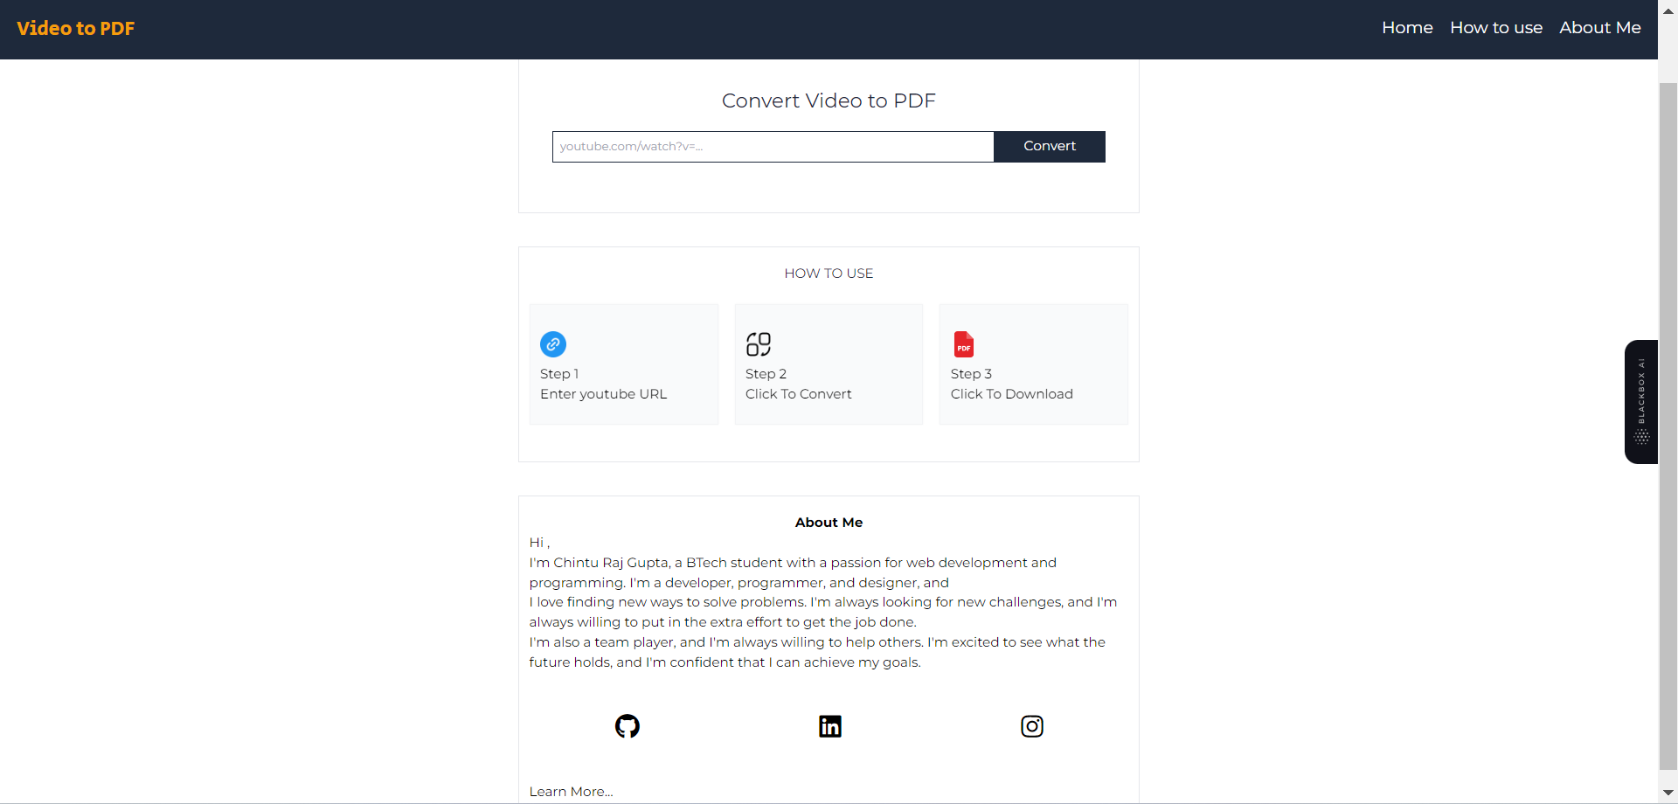The width and height of the screenshot is (1678, 804).
Task: Open the About Me nav item
Action: 1599,28
